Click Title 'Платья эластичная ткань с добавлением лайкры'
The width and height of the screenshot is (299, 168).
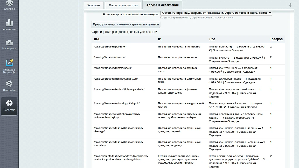(x=236, y=118)
